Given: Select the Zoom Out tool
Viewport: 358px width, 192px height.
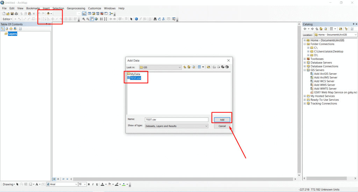Looking at the screenshot, I should tap(88, 19).
